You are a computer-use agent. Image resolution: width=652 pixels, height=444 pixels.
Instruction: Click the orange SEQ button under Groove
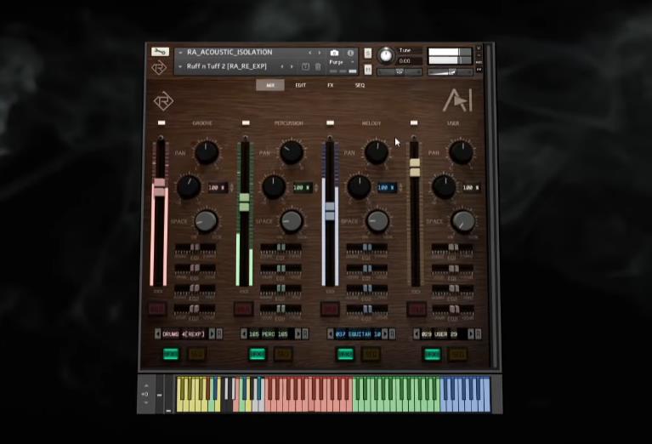(x=197, y=354)
